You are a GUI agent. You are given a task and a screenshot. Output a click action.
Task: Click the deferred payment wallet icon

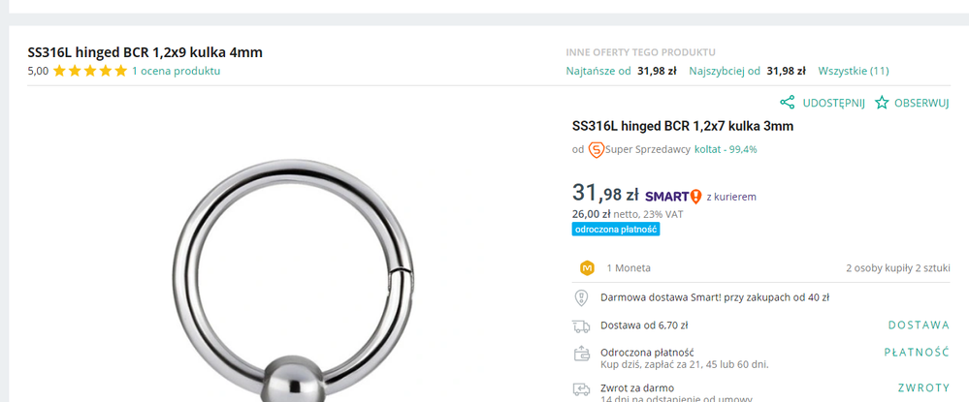click(x=582, y=354)
